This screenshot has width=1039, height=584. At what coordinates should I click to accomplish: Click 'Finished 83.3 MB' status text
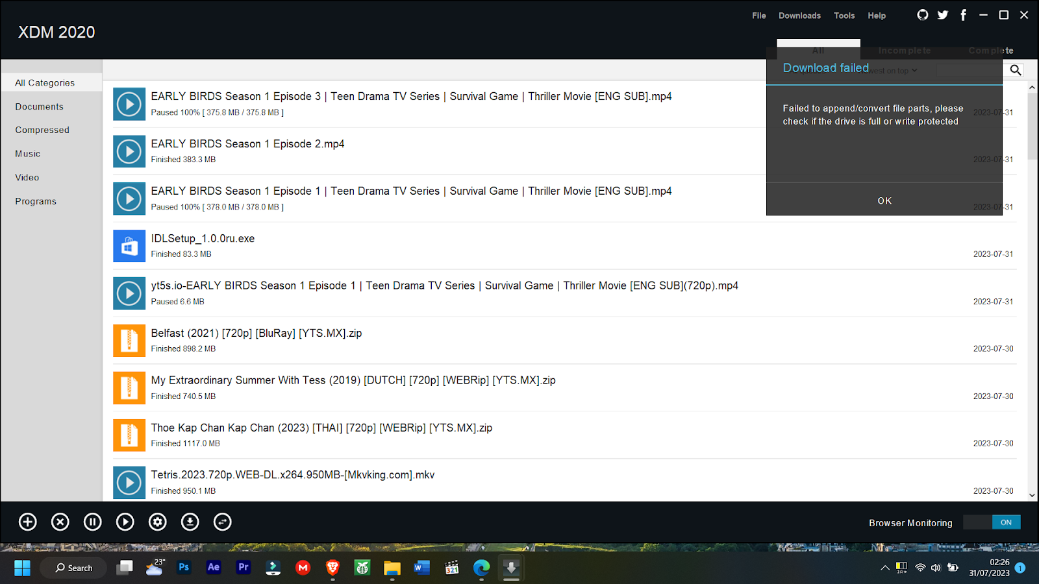coord(181,254)
